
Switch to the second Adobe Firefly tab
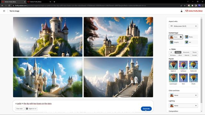click(39, 2)
